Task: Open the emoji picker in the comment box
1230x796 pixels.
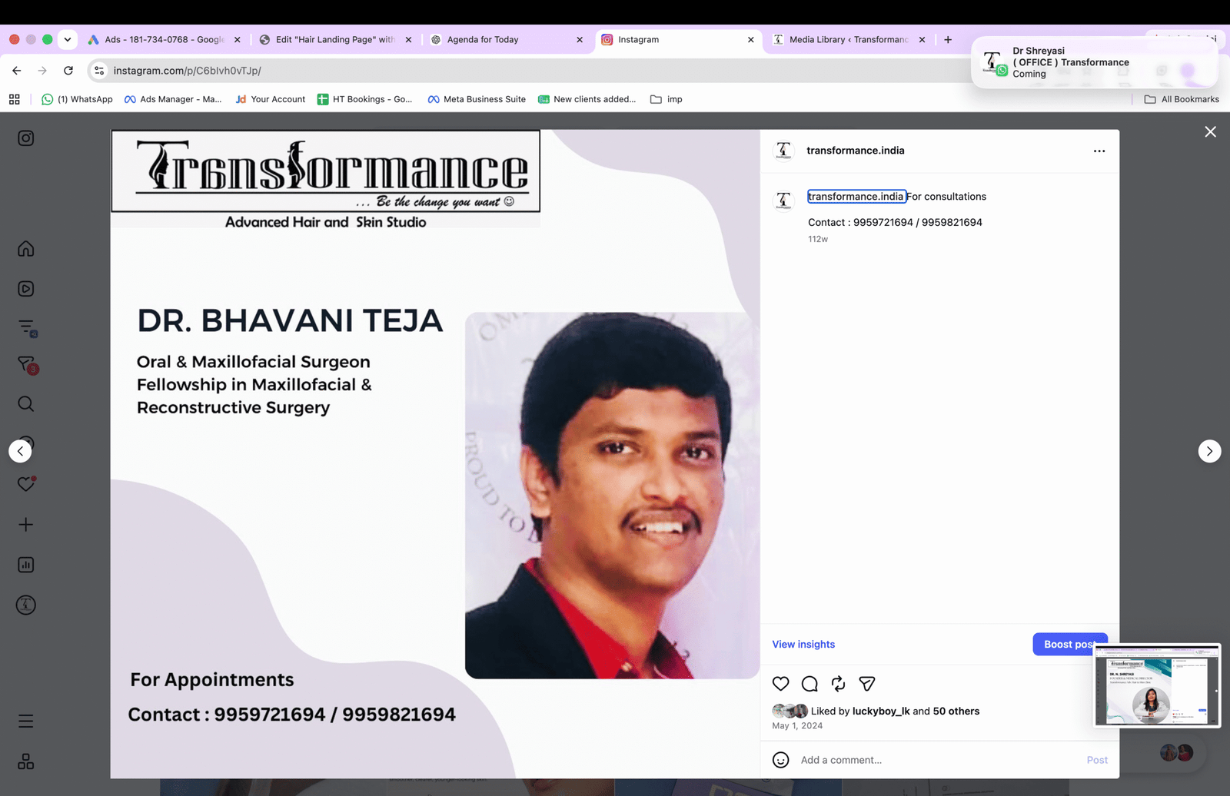Action: click(780, 760)
